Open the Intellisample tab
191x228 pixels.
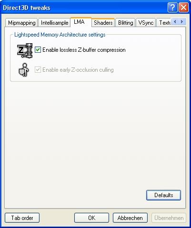[54, 23]
